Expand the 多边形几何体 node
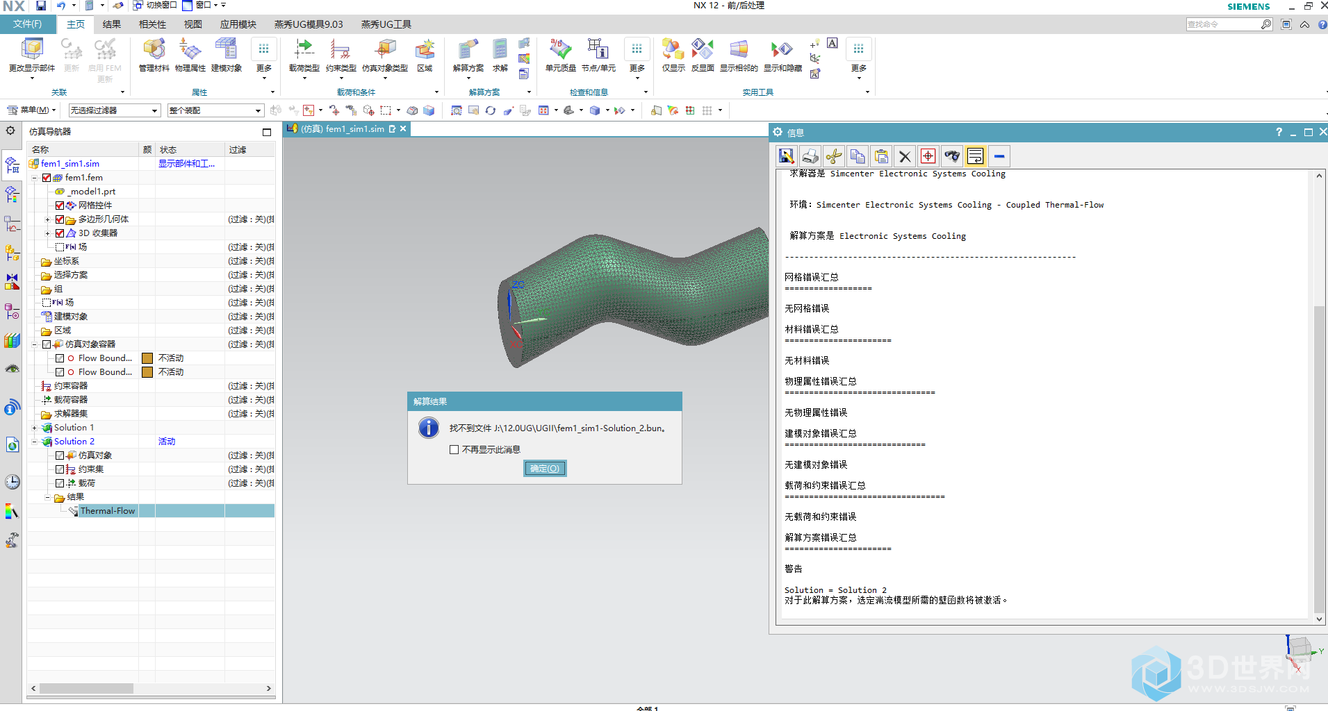 point(48,219)
